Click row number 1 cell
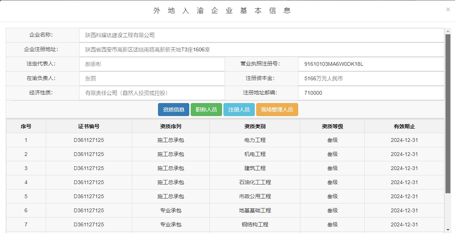 26,140
